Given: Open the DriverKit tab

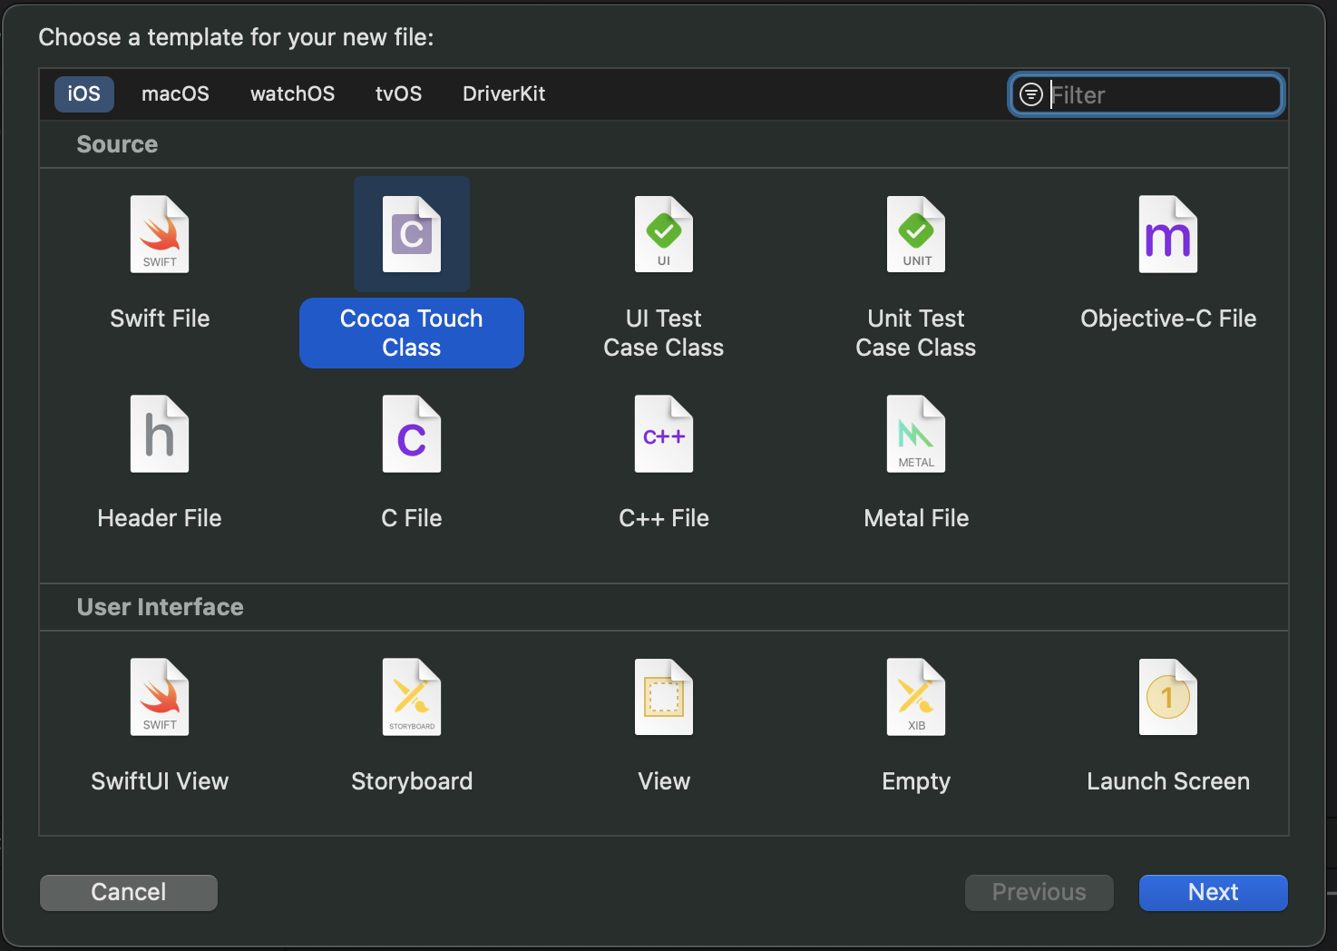Looking at the screenshot, I should pyautogui.click(x=503, y=94).
